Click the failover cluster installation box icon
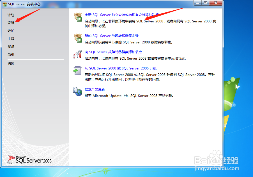Screen dimensions: 253x177 point(78,38)
